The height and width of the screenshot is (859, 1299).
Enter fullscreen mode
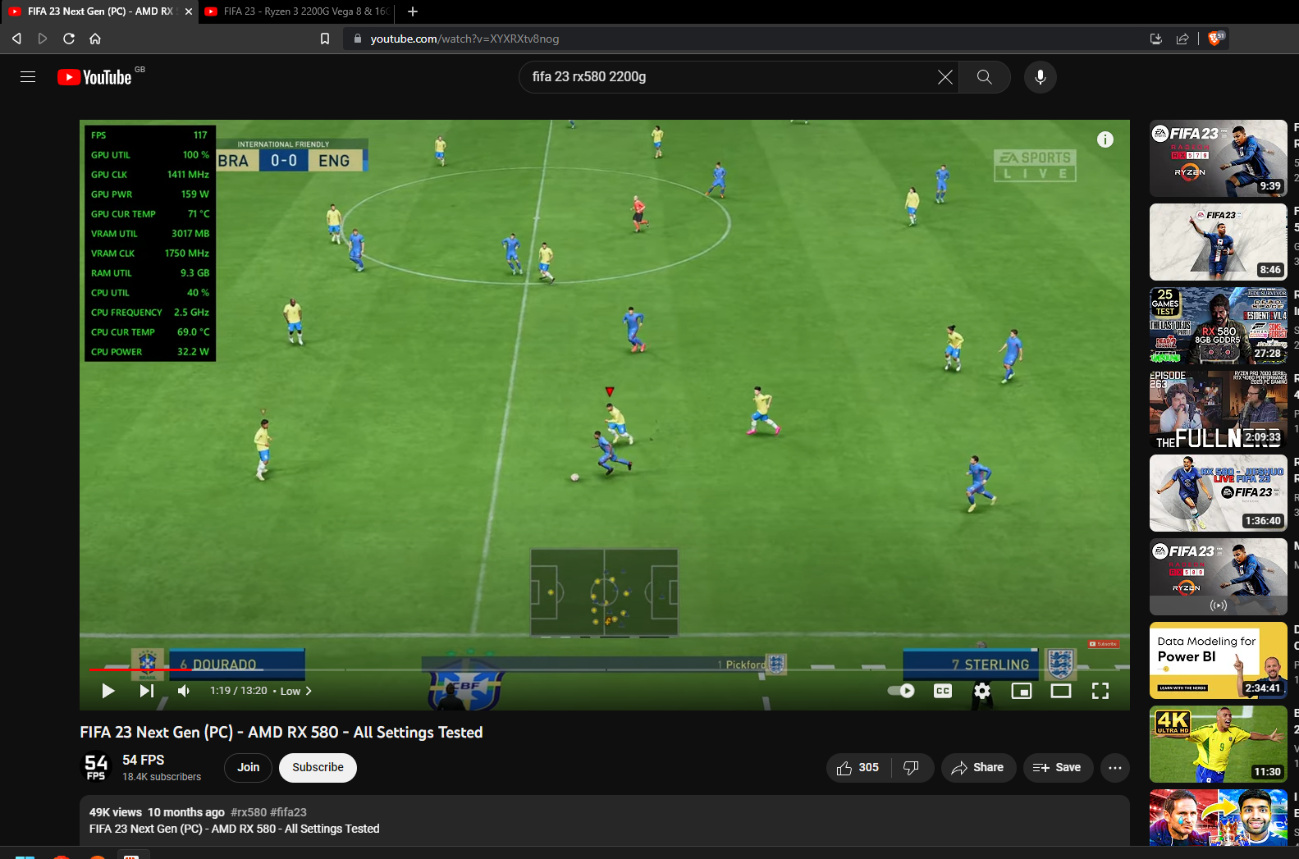[1100, 691]
